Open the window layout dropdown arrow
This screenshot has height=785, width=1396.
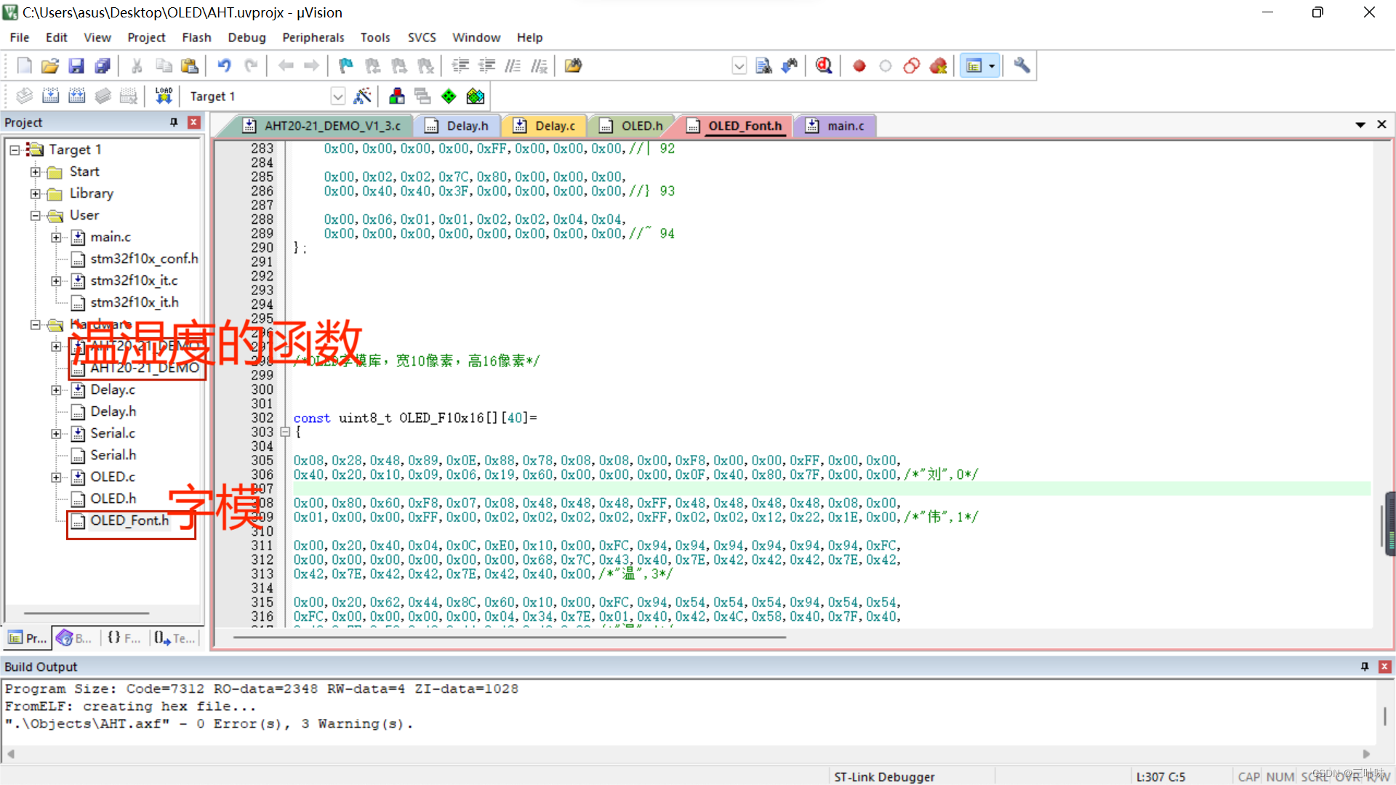[992, 66]
